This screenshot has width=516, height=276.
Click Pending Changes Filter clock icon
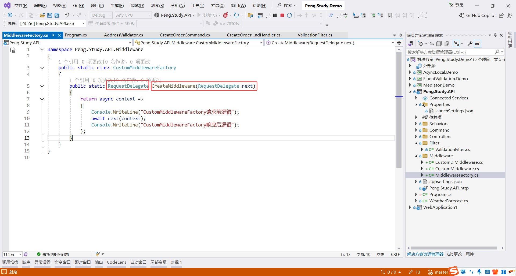[x=421, y=43]
